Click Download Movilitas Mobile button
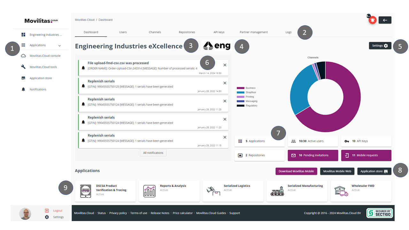Image resolution: width=409 pixels, height=230 pixels. coord(297,171)
